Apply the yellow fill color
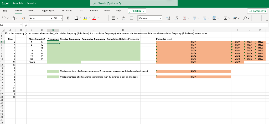 pyautogui.click(x=85, y=18)
